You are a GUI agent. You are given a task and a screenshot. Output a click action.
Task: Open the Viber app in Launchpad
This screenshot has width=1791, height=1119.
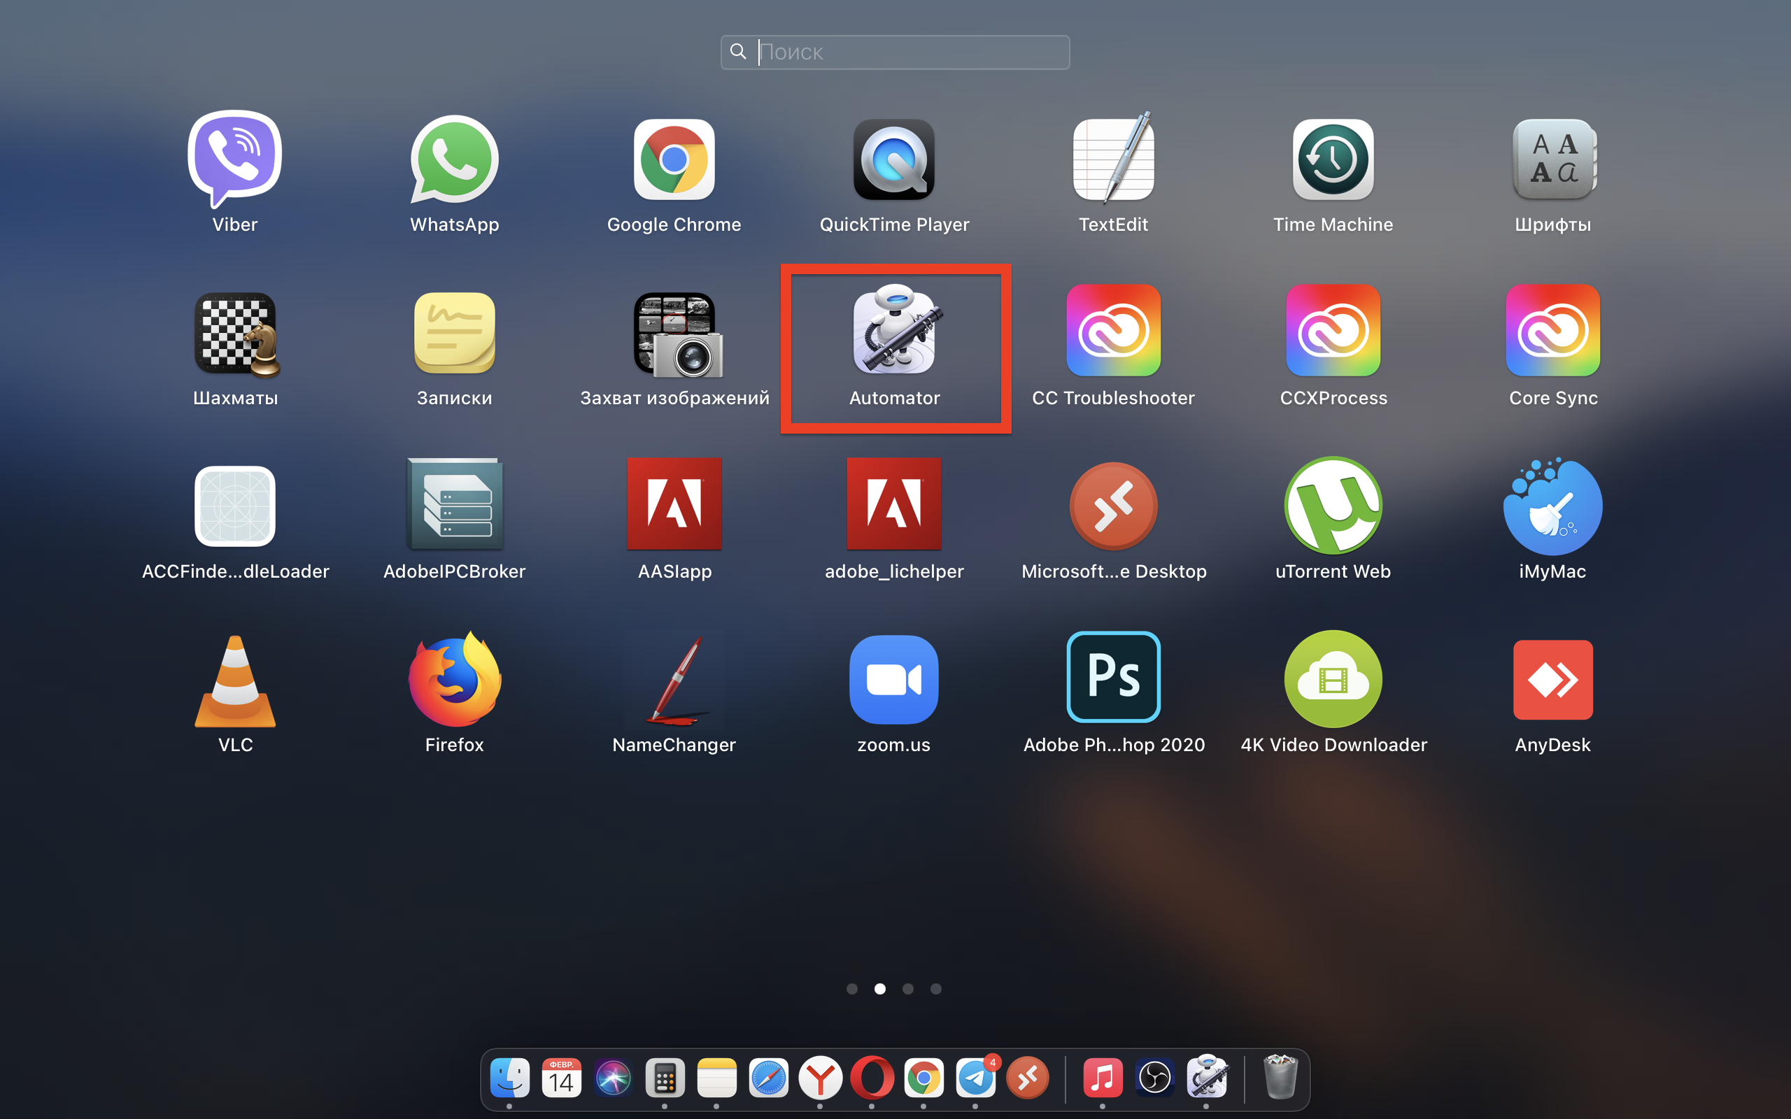coord(234,159)
